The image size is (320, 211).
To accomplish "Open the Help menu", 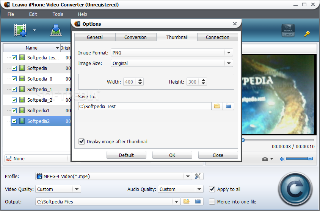I will (82, 14).
